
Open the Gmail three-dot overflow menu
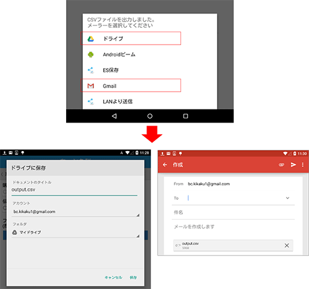(303, 165)
